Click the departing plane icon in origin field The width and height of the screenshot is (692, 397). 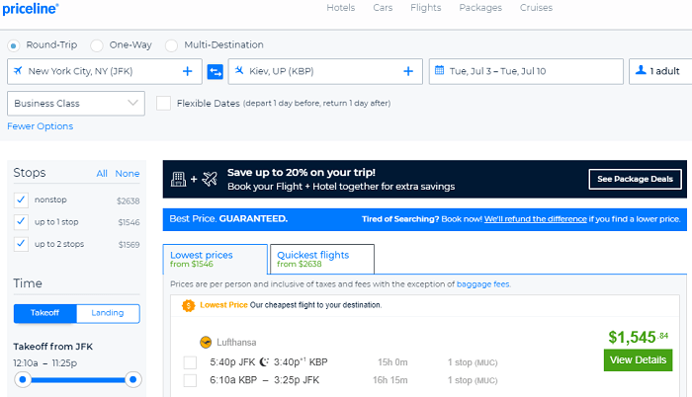(18, 70)
